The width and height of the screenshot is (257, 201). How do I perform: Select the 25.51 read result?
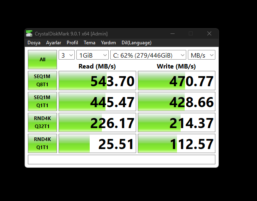tap(97, 143)
